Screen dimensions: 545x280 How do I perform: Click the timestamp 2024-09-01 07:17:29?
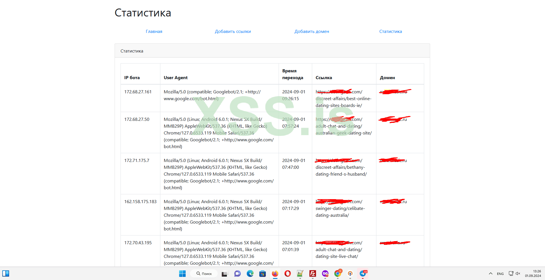(x=294, y=205)
